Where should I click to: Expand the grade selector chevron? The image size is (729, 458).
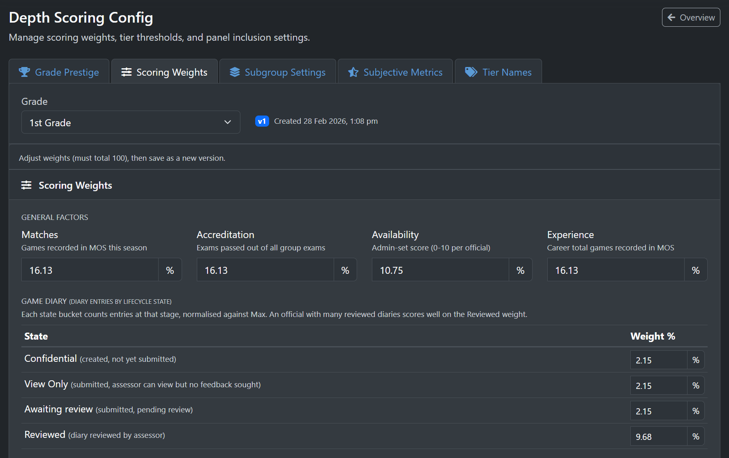pyautogui.click(x=227, y=122)
